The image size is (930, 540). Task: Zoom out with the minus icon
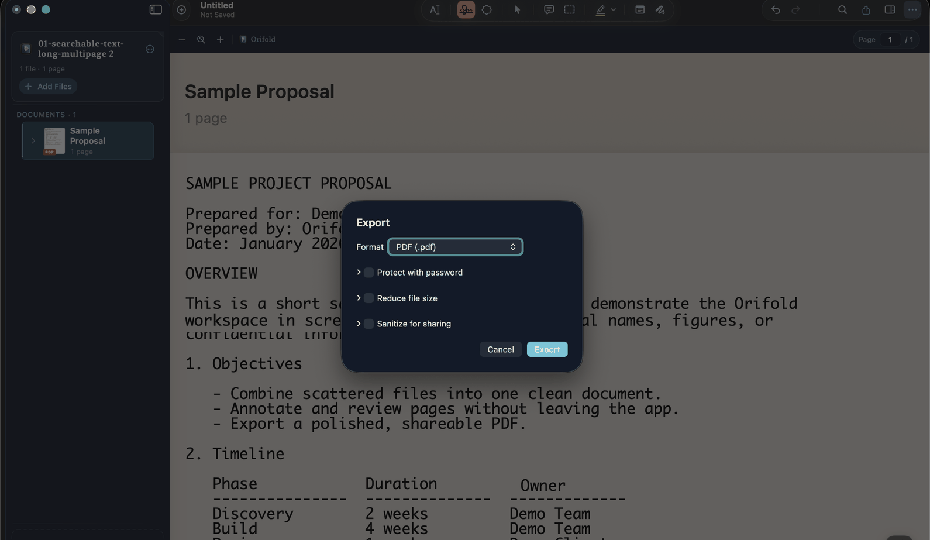pos(182,40)
